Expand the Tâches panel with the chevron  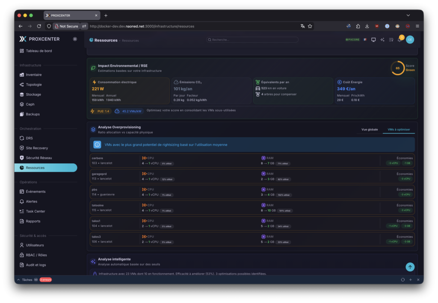pyautogui.click(x=18, y=279)
